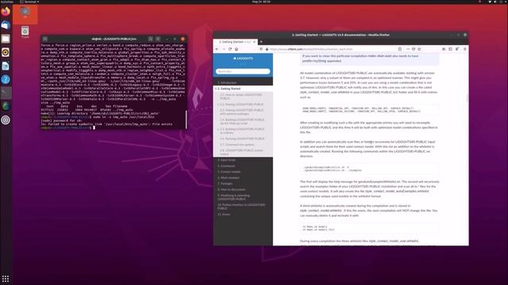
Task: Go to Firefox home page
Action: (x=237, y=49)
